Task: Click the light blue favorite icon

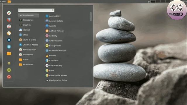Action: (x=9, y=47)
